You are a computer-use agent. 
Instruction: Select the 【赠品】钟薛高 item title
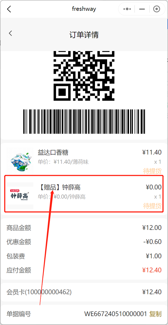[x=59, y=187]
